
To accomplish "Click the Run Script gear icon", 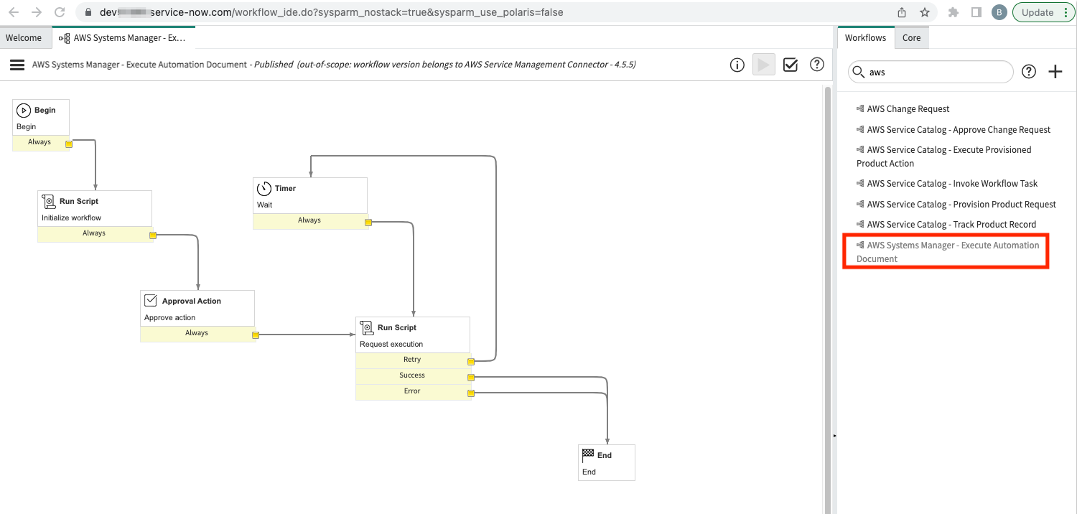I will [49, 201].
